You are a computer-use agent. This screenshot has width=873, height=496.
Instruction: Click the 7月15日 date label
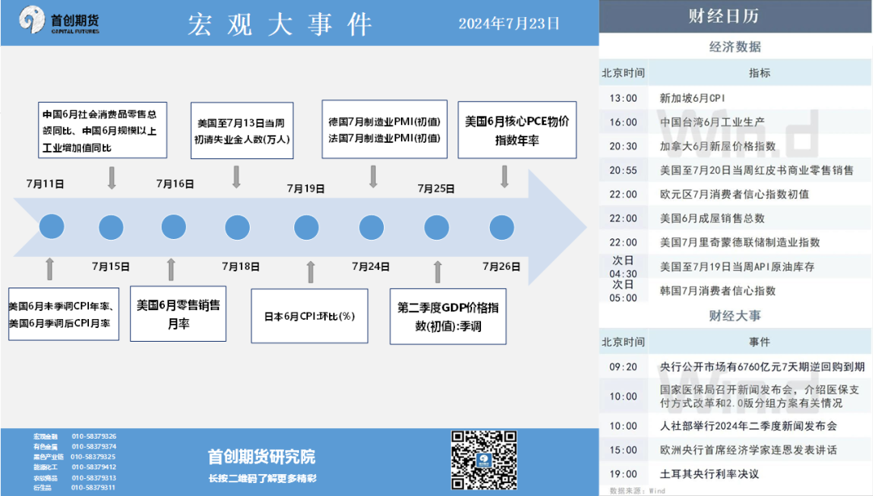click(111, 267)
